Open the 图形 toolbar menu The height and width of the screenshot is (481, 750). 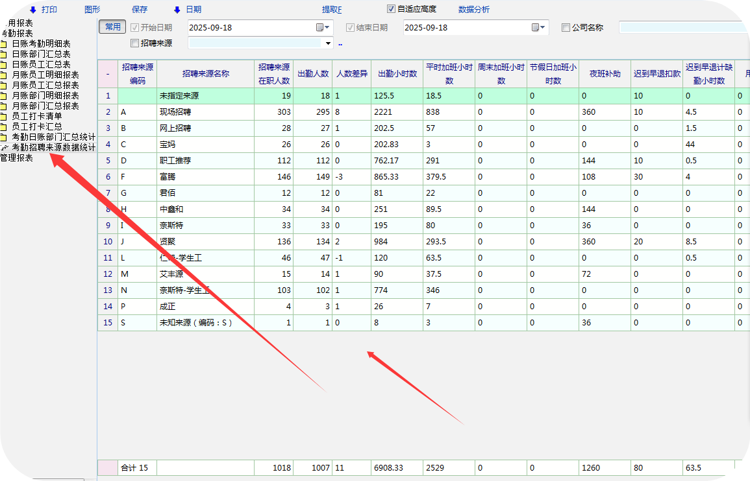click(x=92, y=10)
